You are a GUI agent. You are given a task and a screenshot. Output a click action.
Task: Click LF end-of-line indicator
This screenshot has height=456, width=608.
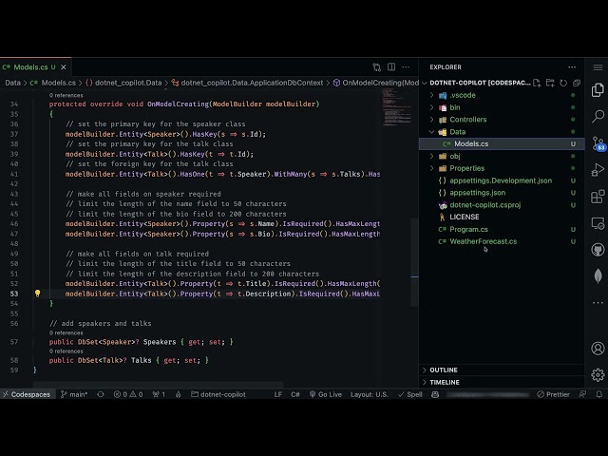click(278, 394)
